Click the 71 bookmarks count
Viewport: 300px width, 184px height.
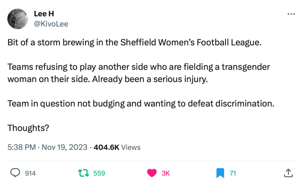[232, 173]
